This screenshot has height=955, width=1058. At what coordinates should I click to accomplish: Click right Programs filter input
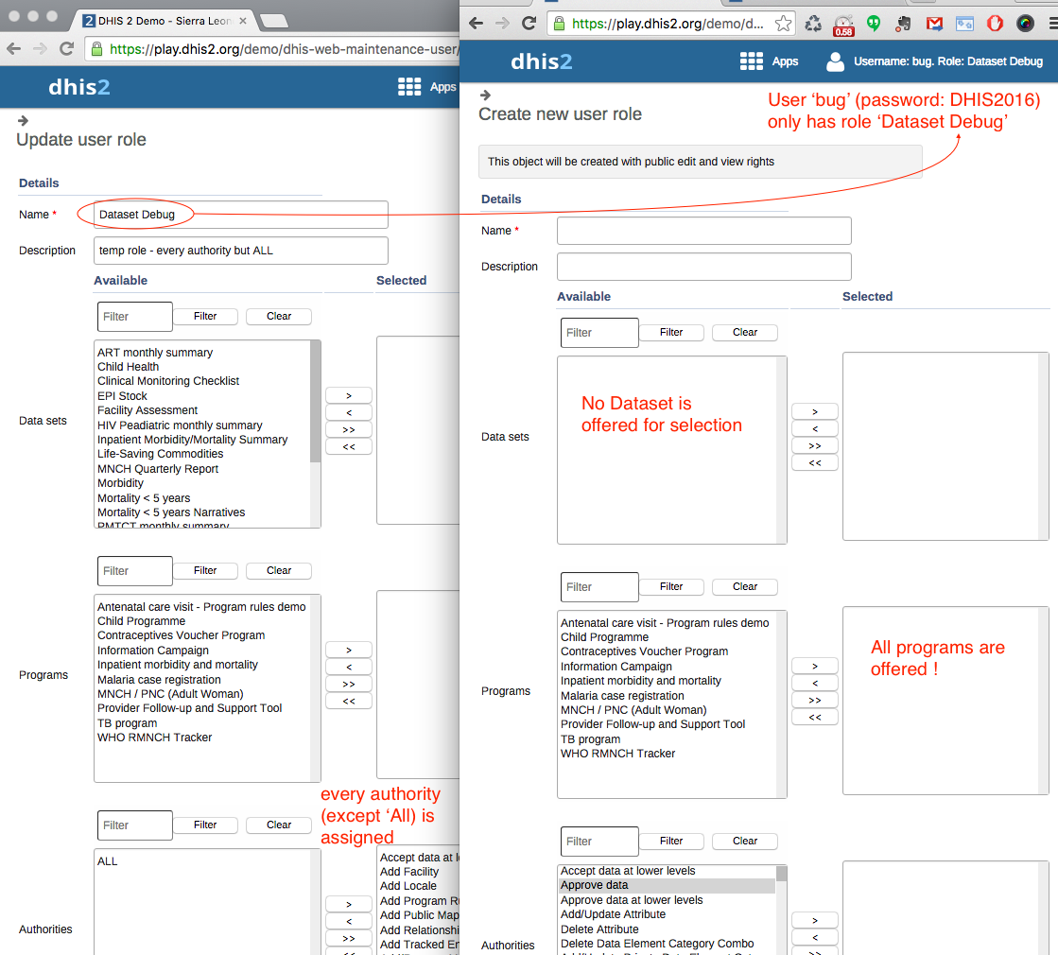point(599,587)
